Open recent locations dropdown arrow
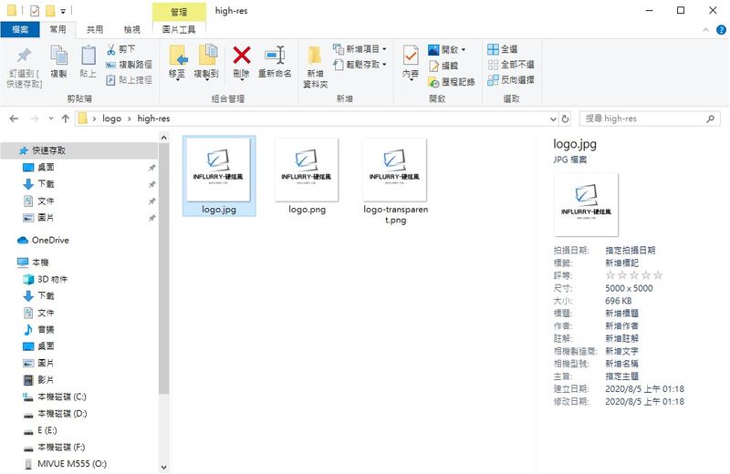The image size is (730, 474). pos(51,118)
